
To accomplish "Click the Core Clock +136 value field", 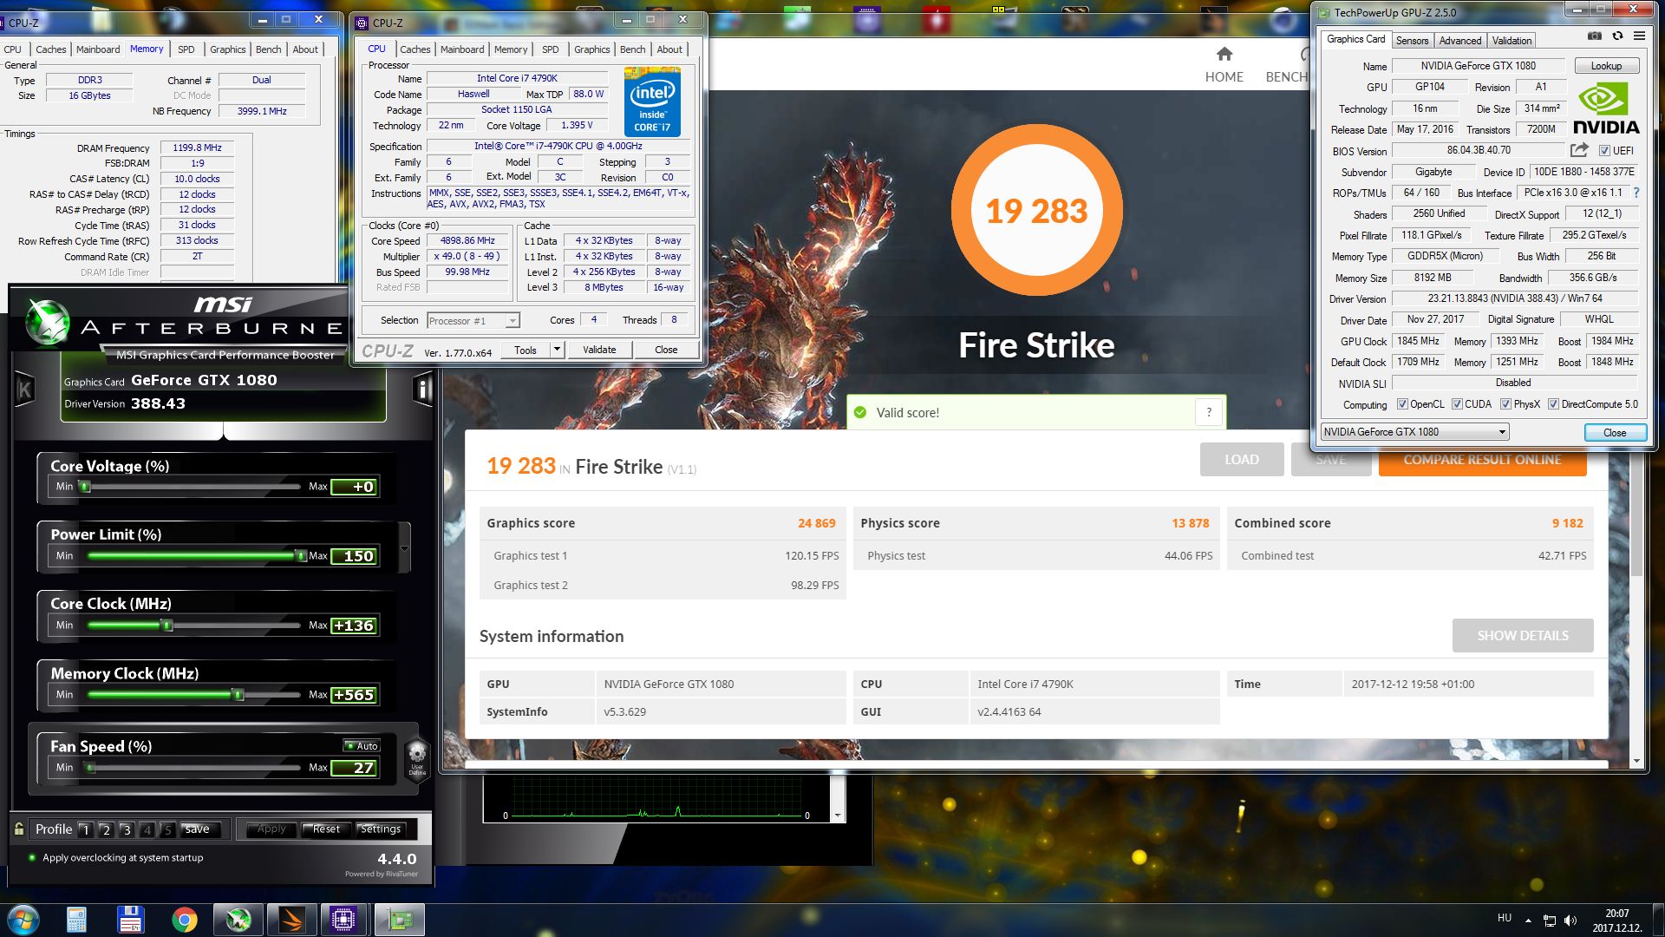I will (354, 626).
